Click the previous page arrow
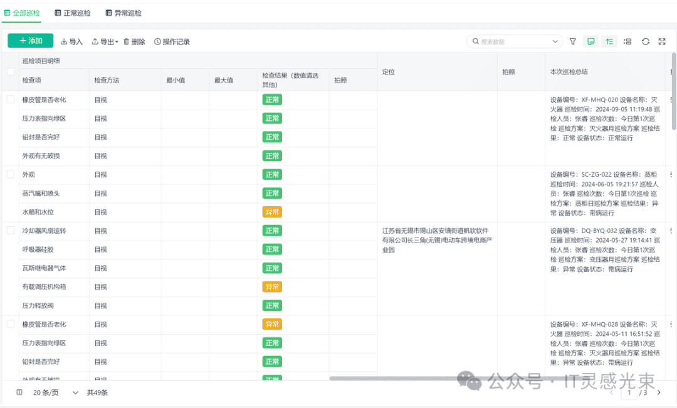The width and height of the screenshot is (677, 408). pyautogui.click(x=612, y=392)
